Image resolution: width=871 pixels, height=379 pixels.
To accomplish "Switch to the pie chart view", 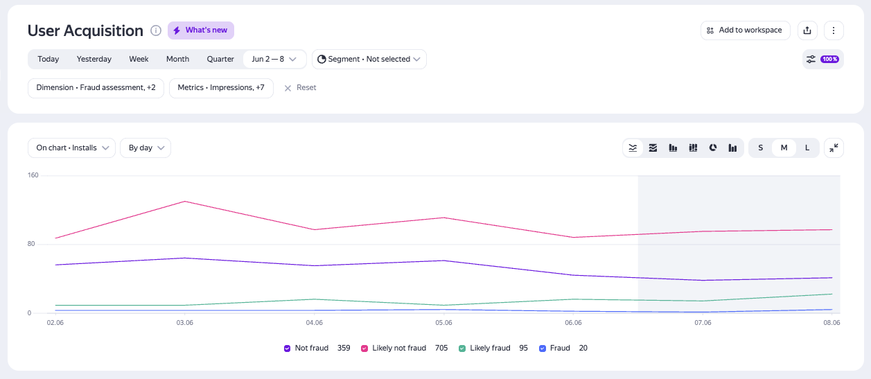I will [712, 148].
